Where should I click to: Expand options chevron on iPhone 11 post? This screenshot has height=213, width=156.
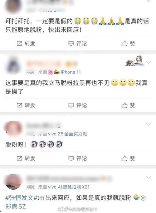click(149, 62)
